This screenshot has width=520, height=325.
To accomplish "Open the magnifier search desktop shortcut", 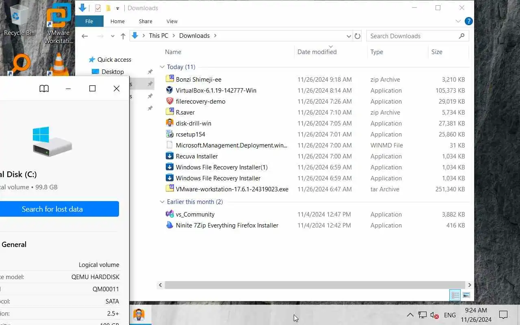I will [19, 64].
